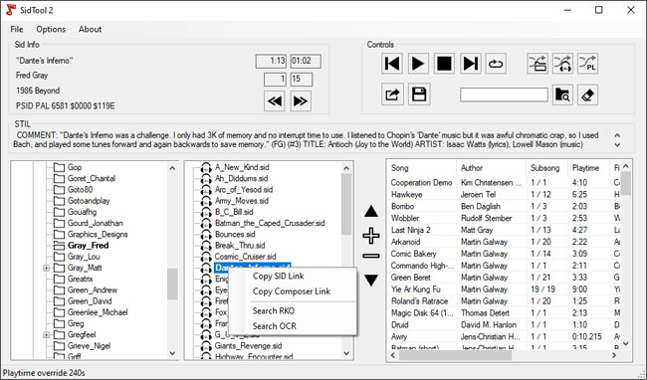Screen dimensions: 647x380
Task: Select Ah_Diddums.sid file
Action: point(241,178)
